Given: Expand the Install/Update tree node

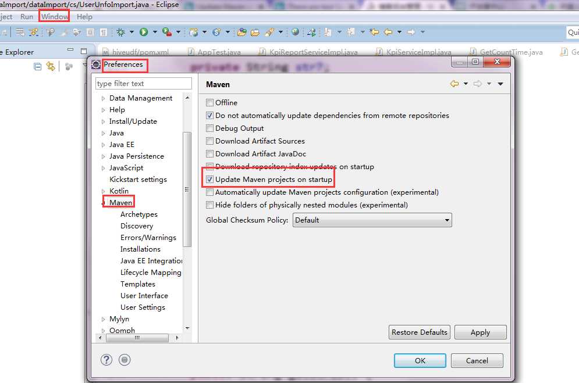Looking at the screenshot, I should [x=103, y=121].
